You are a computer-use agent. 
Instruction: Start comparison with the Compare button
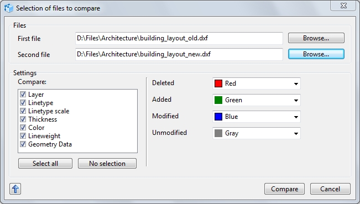[x=284, y=189]
